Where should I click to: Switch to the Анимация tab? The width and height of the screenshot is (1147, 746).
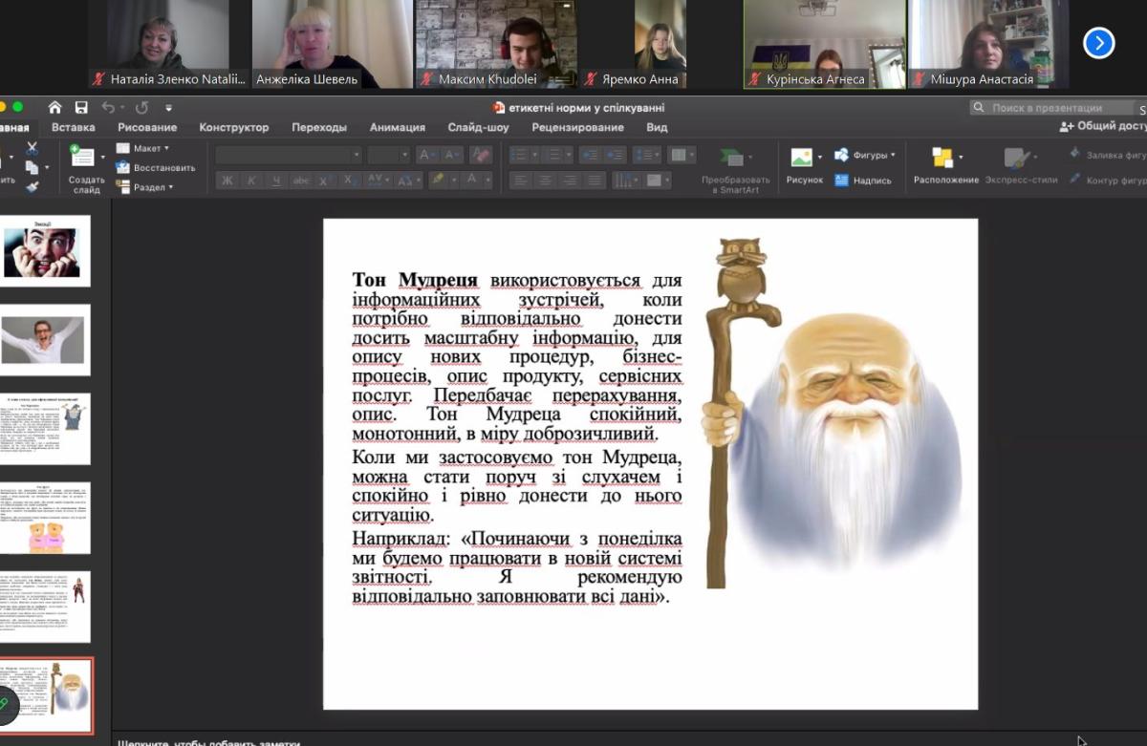click(x=397, y=127)
